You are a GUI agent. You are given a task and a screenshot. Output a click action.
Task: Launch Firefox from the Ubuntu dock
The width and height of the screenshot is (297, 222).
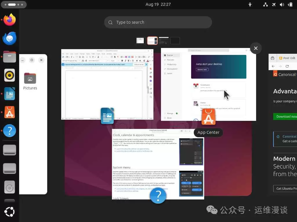pos(9,20)
